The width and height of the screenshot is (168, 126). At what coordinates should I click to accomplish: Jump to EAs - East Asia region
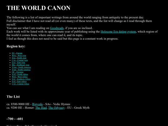(18, 63)
